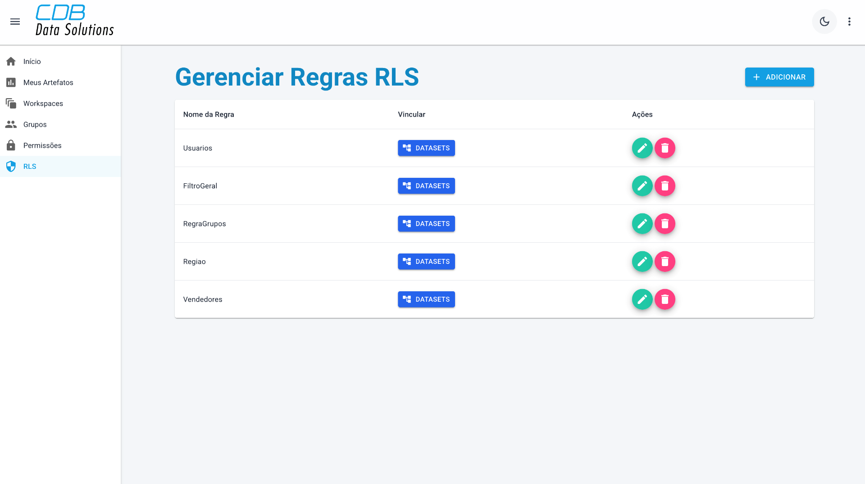This screenshot has height=484, width=865.
Task: Open the Grupos section
Action: pyautogui.click(x=35, y=124)
